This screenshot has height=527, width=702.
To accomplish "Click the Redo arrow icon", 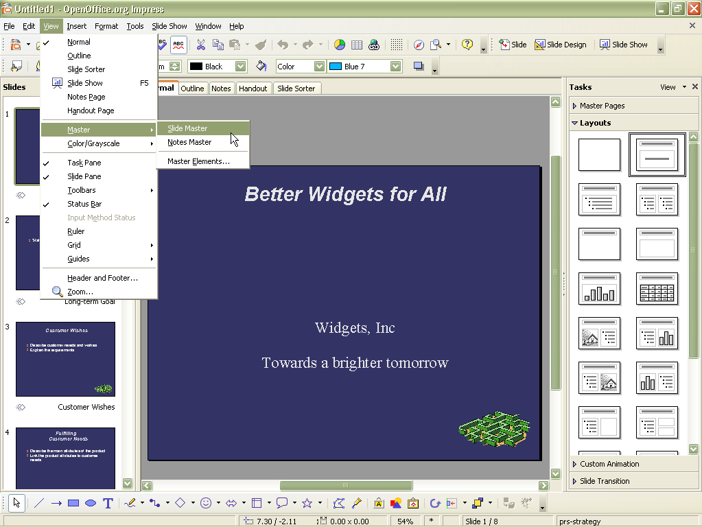I will pyautogui.click(x=308, y=45).
